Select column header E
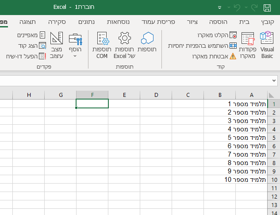 click(124, 95)
